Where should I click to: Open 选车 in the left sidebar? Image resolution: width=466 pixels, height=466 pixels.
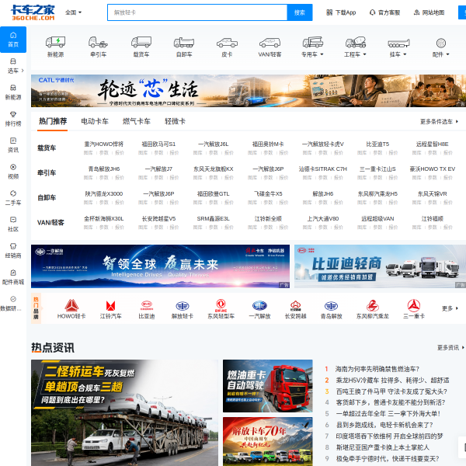tap(13, 66)
